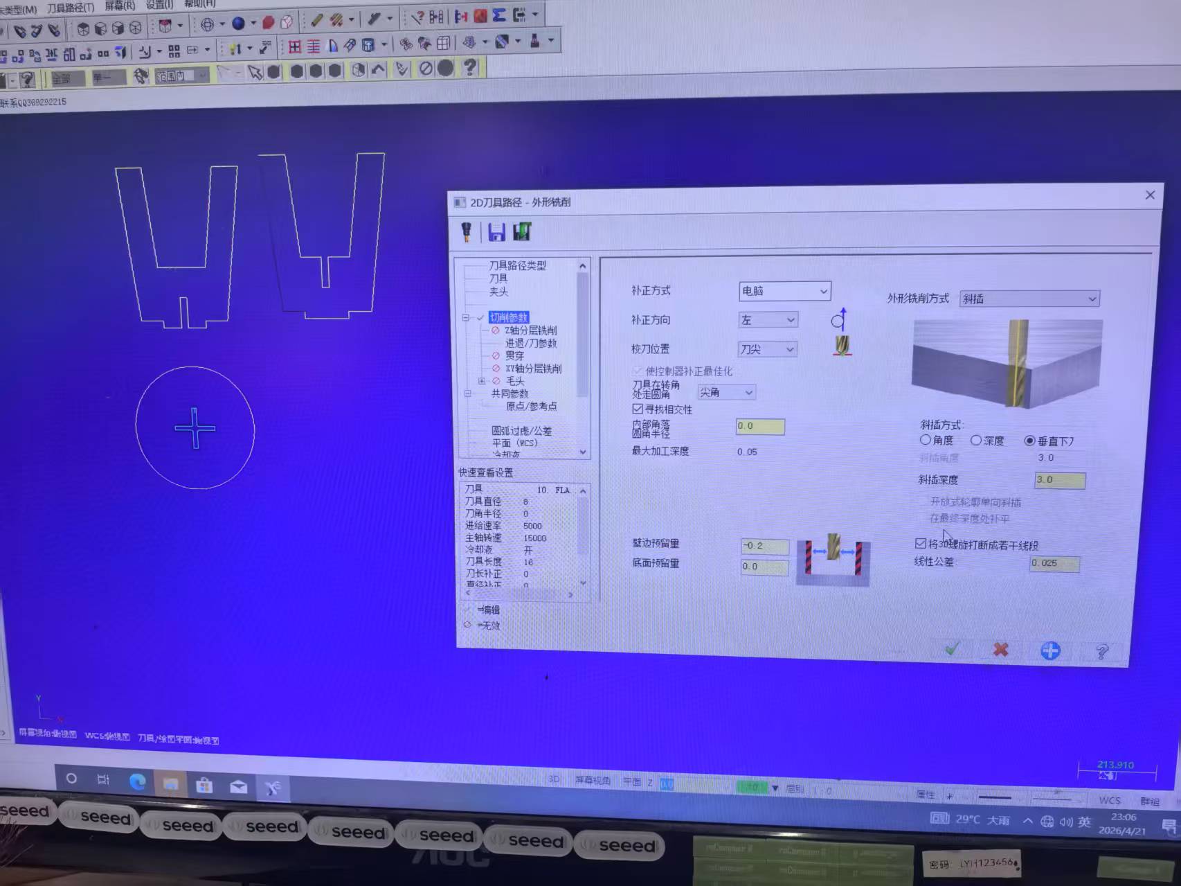Open Mail app from taskbar
Viewport: 1181px width, 886px height.
pyautogui.click(x=238, y=786)
